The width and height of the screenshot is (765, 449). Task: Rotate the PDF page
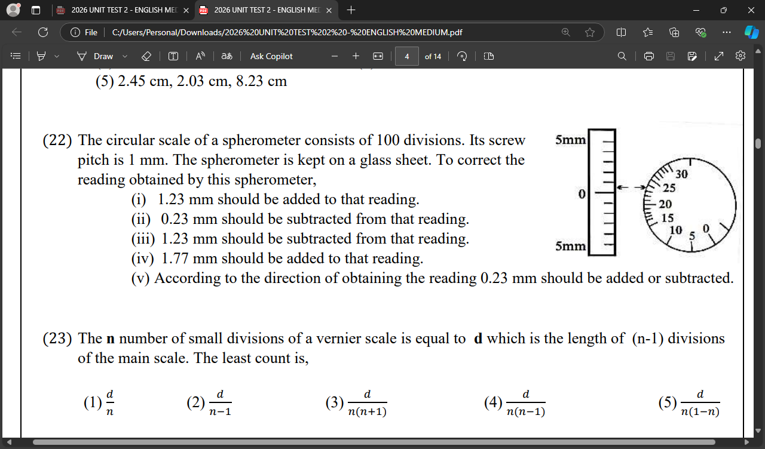pos(462,56)
